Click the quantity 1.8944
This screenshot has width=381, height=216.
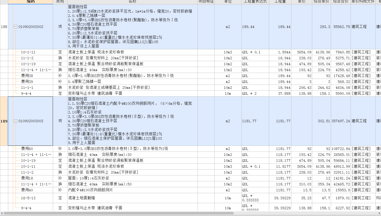284,52
